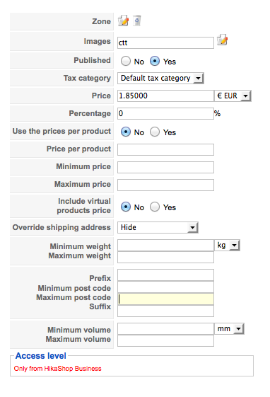
Task: Click the Price input field
Action: (x=165, y=96)
